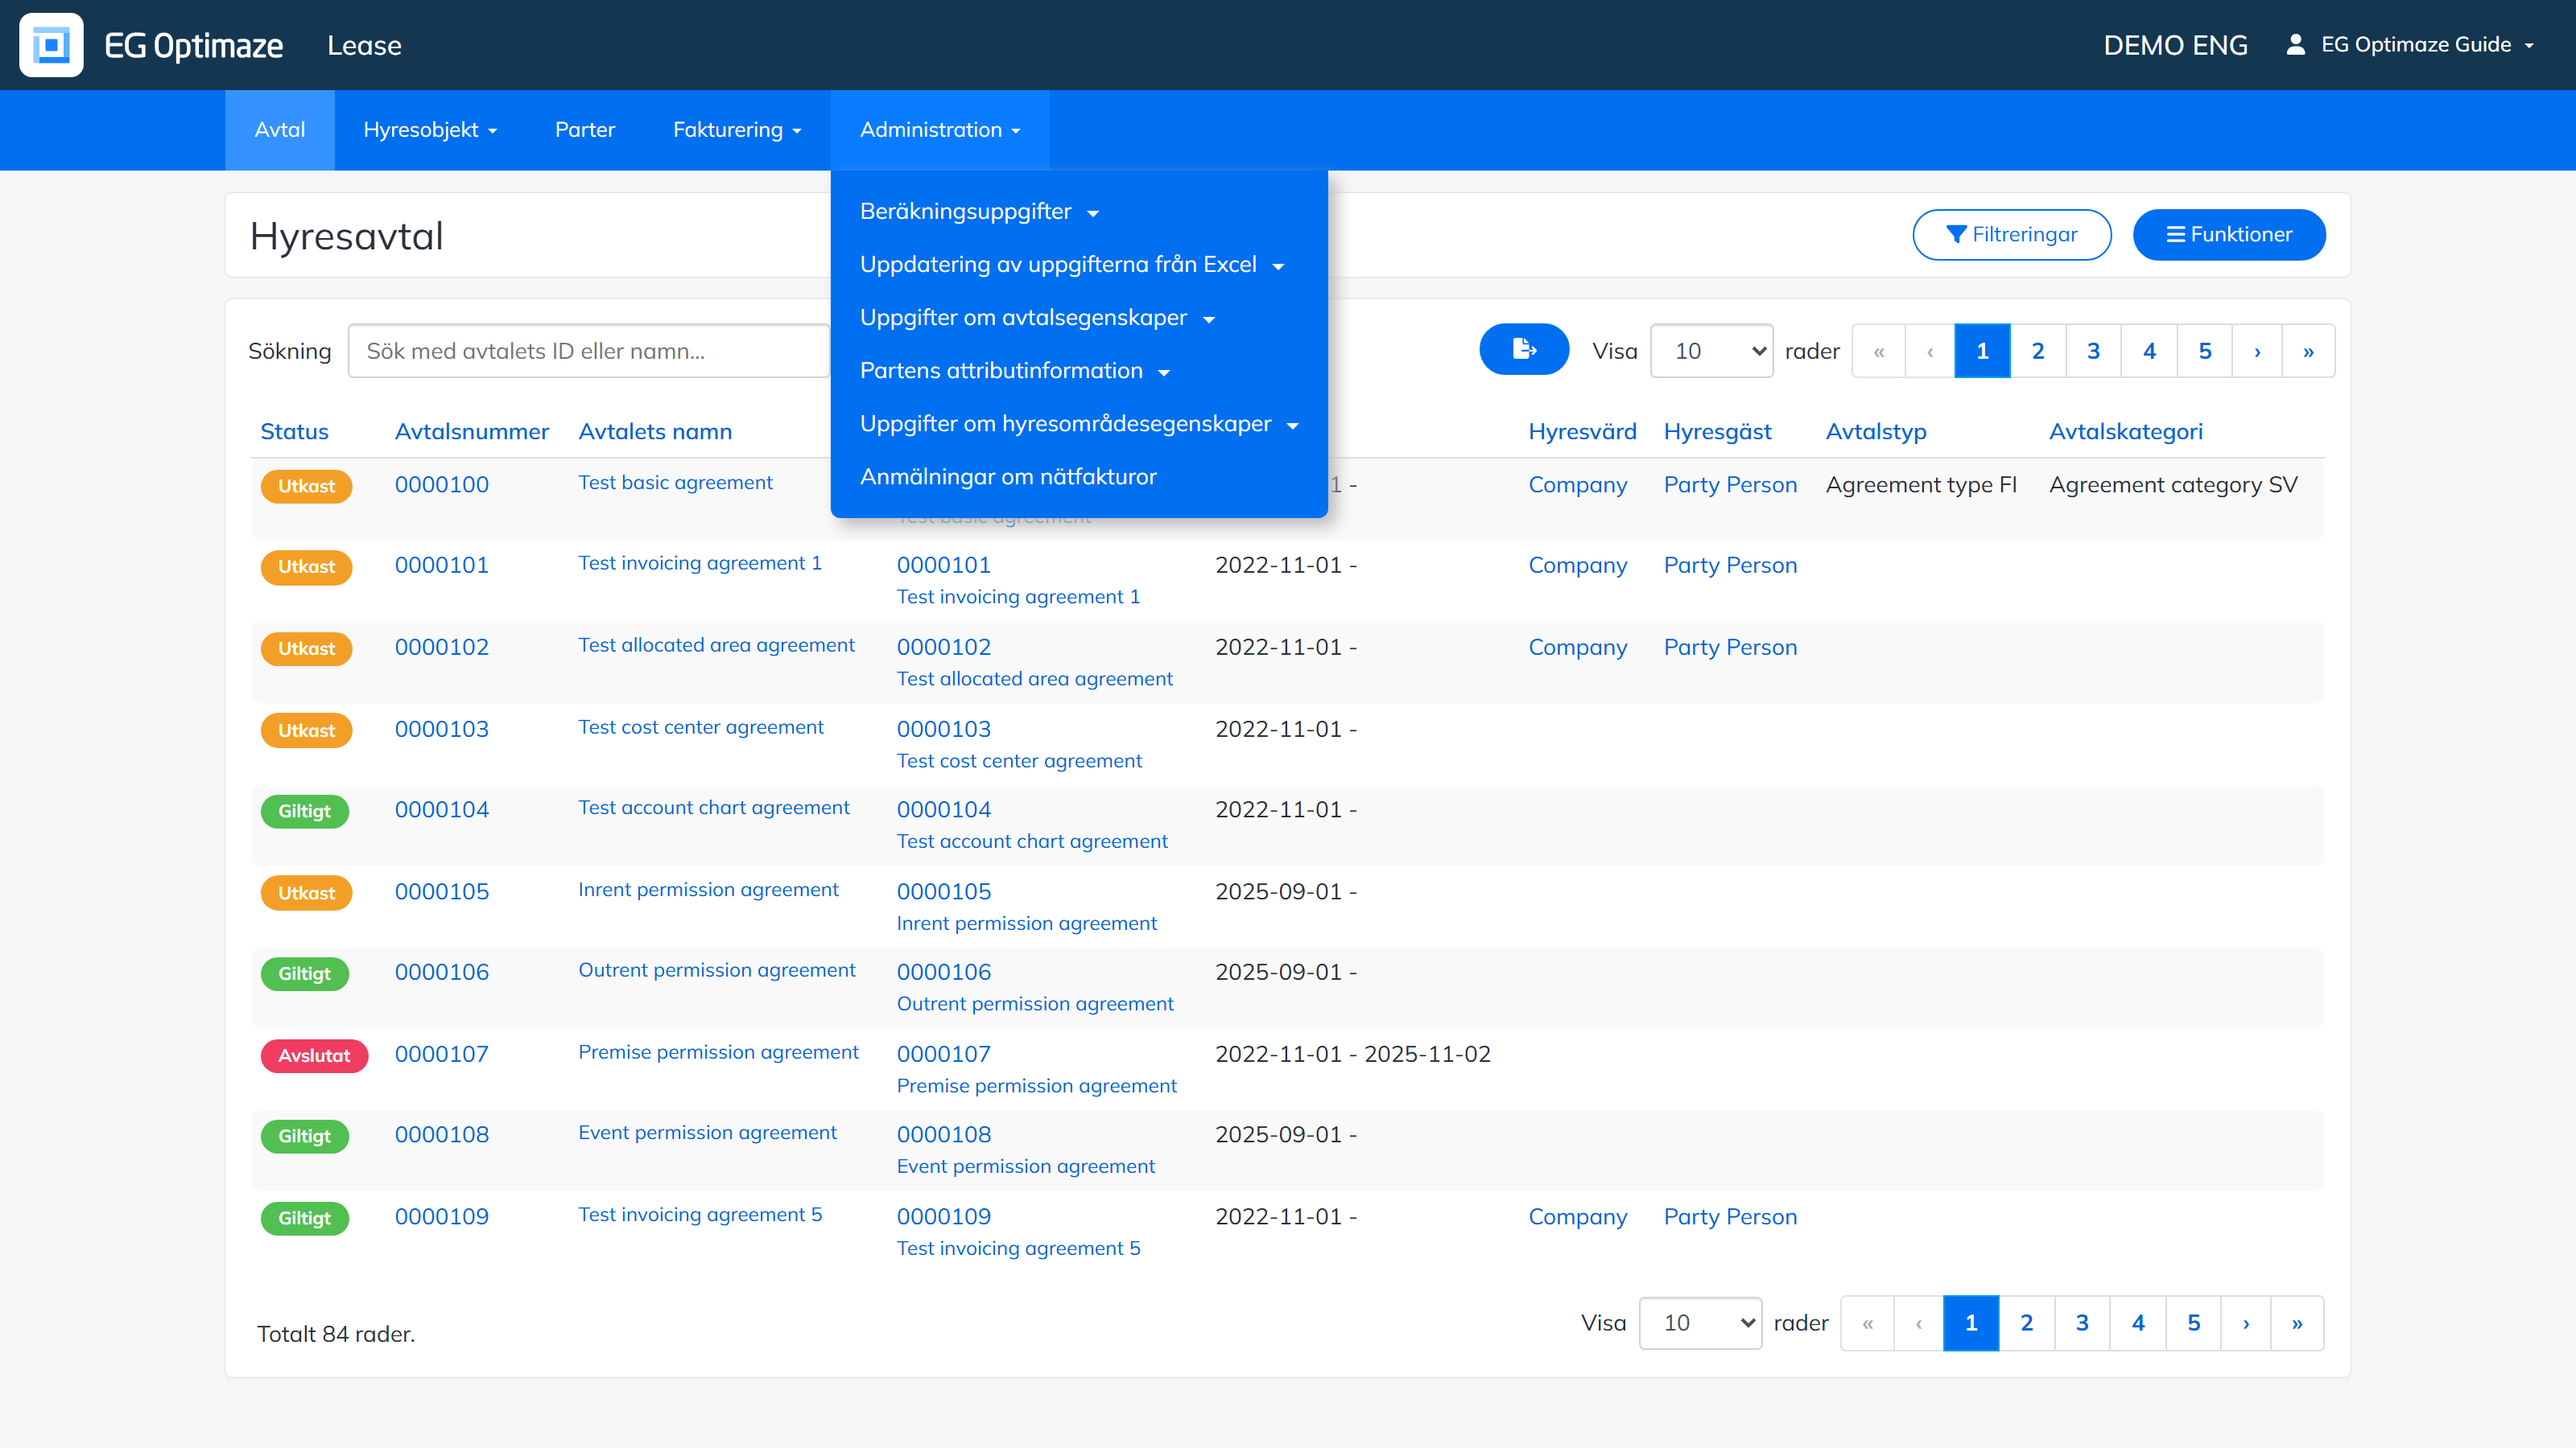Open agreement number 0000107 in Avtalsnummer column

pyautogui.click(x=442, y=1055)
